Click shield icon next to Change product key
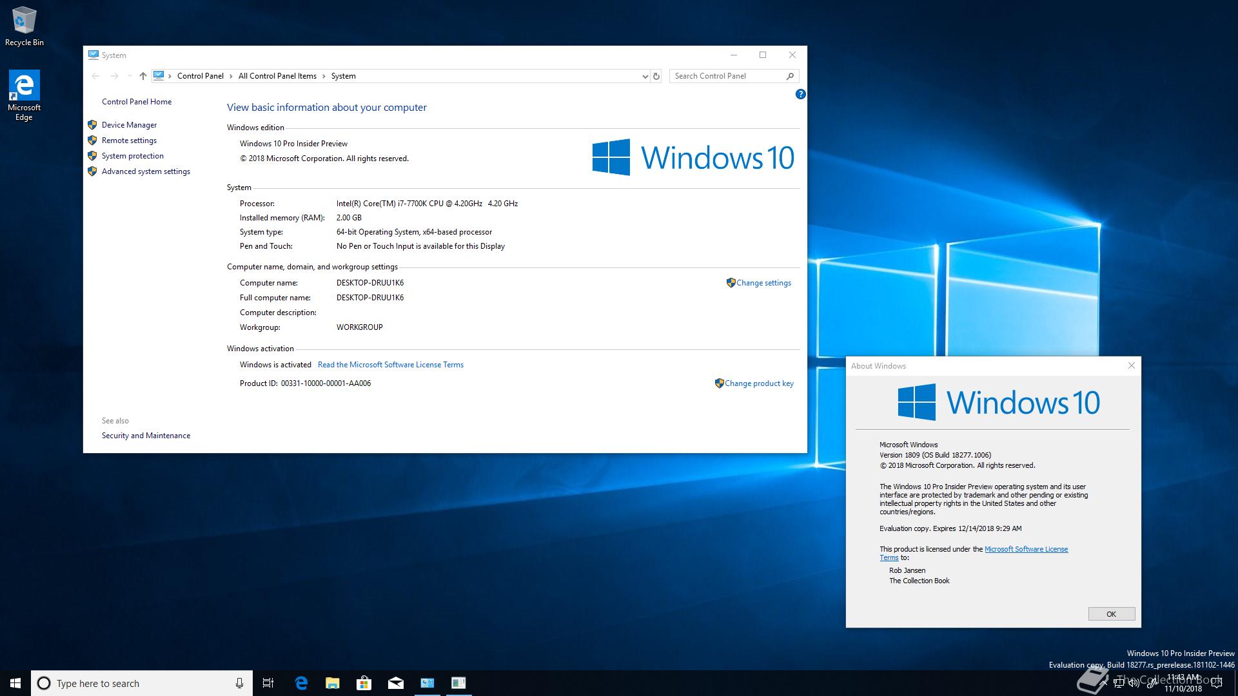 point(719,383)
